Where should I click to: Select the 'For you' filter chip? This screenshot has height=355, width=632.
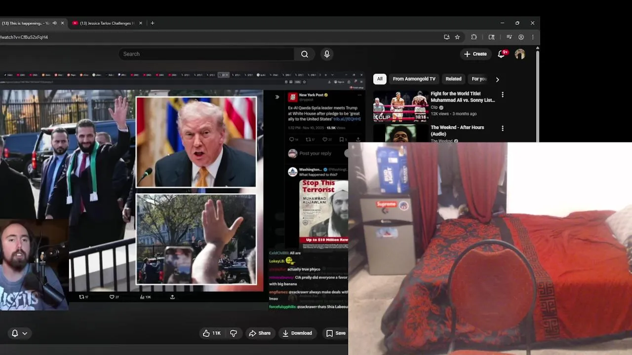479,79
